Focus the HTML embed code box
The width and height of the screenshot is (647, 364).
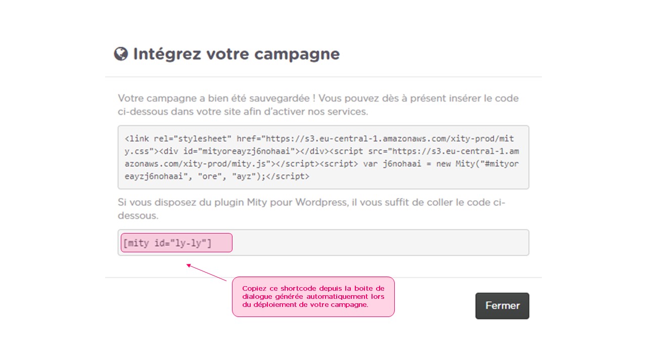click(x=323, y=157)
